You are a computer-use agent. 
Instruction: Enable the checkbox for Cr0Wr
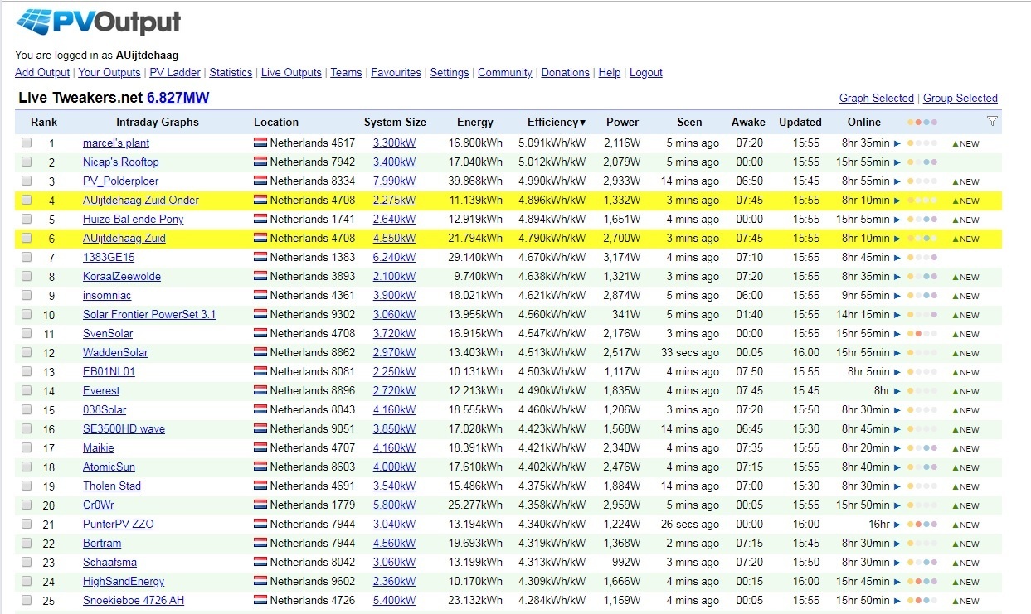[27, 505]
